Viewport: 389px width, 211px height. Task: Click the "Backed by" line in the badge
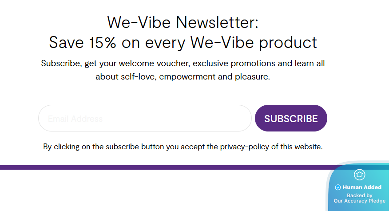(360, 195)
